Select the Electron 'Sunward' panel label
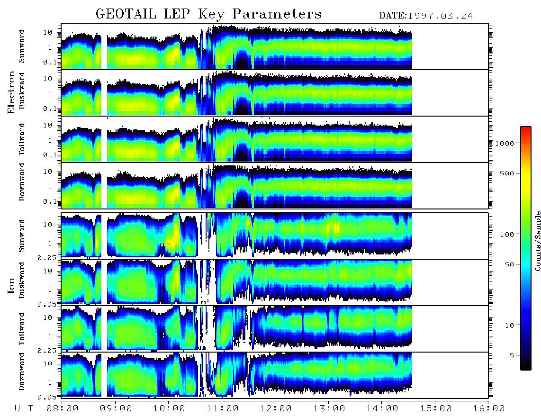This screenshot has height=417, width=541. click(22, 46)
